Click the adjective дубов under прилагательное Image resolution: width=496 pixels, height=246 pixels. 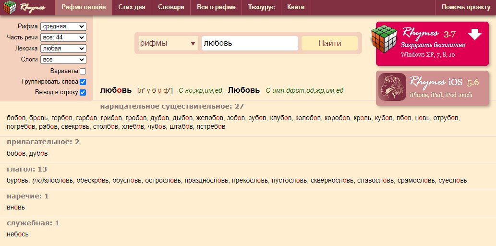(x=38, y=154)
